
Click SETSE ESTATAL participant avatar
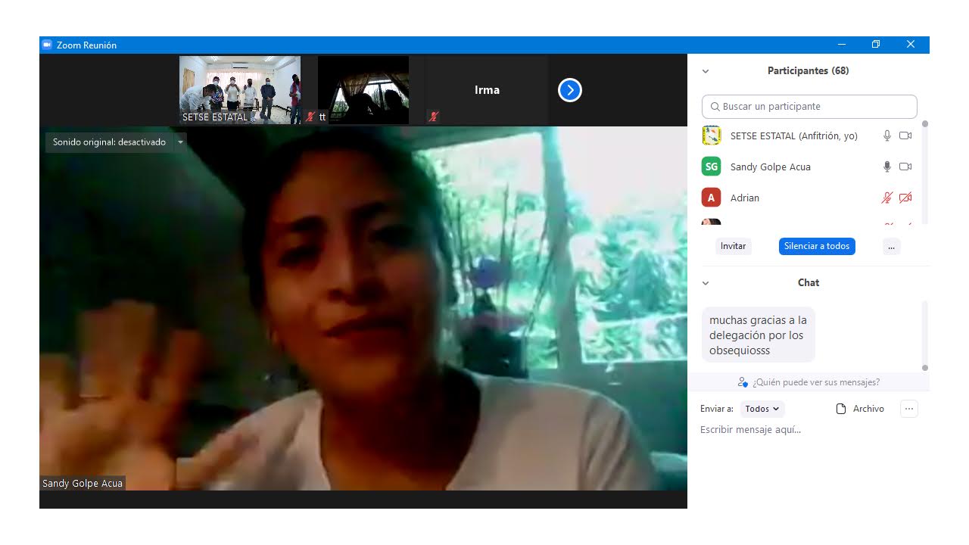click(x=711, y=135)
